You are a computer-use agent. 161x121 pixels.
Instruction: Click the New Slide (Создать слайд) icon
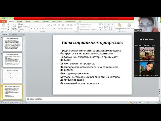[x=15, y=25]
